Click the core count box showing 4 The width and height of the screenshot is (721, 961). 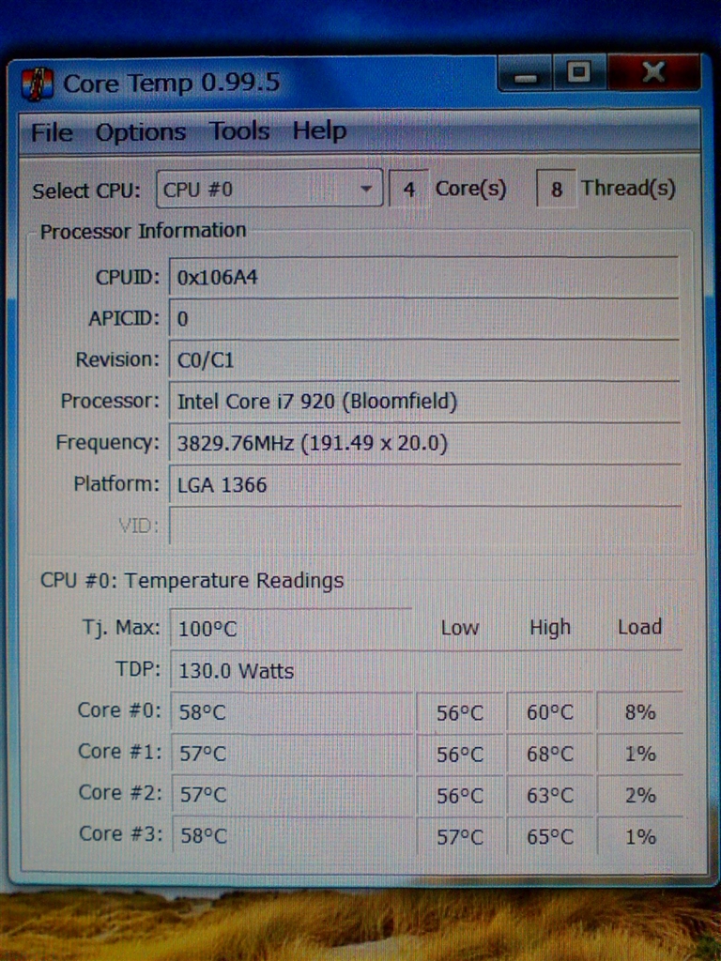(x=409, y=189)
